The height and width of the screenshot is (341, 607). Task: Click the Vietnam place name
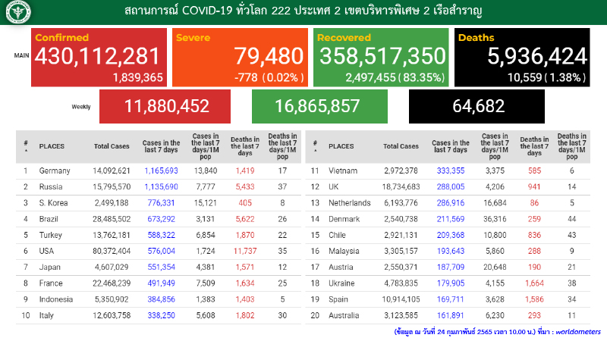pyautogui.click(x=343, y=171)
